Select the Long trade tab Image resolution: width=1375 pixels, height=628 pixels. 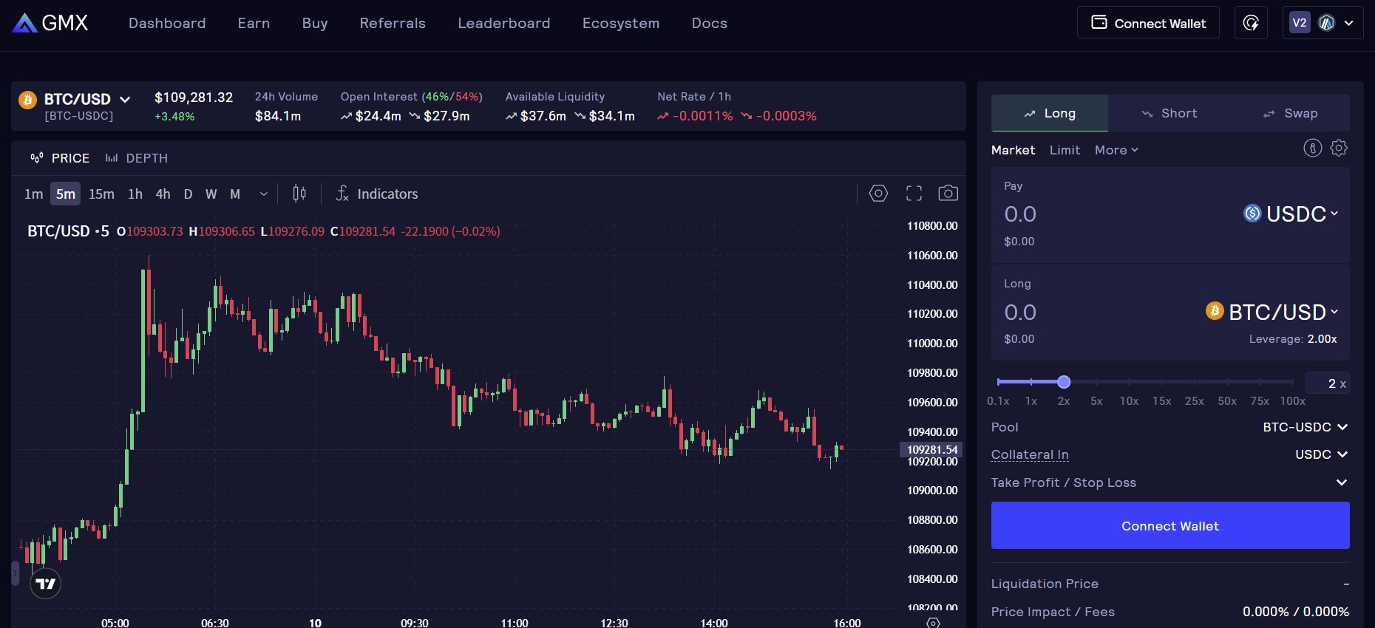1050,113
